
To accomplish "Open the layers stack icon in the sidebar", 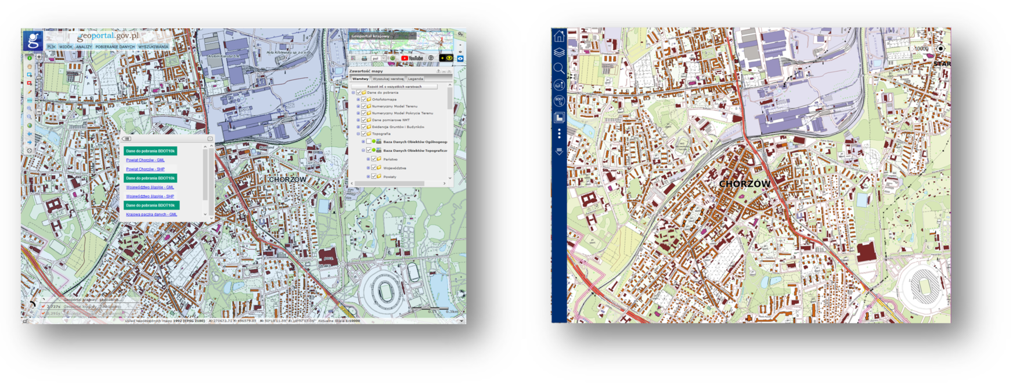I will pyautogui.click(x=559, y=52).
